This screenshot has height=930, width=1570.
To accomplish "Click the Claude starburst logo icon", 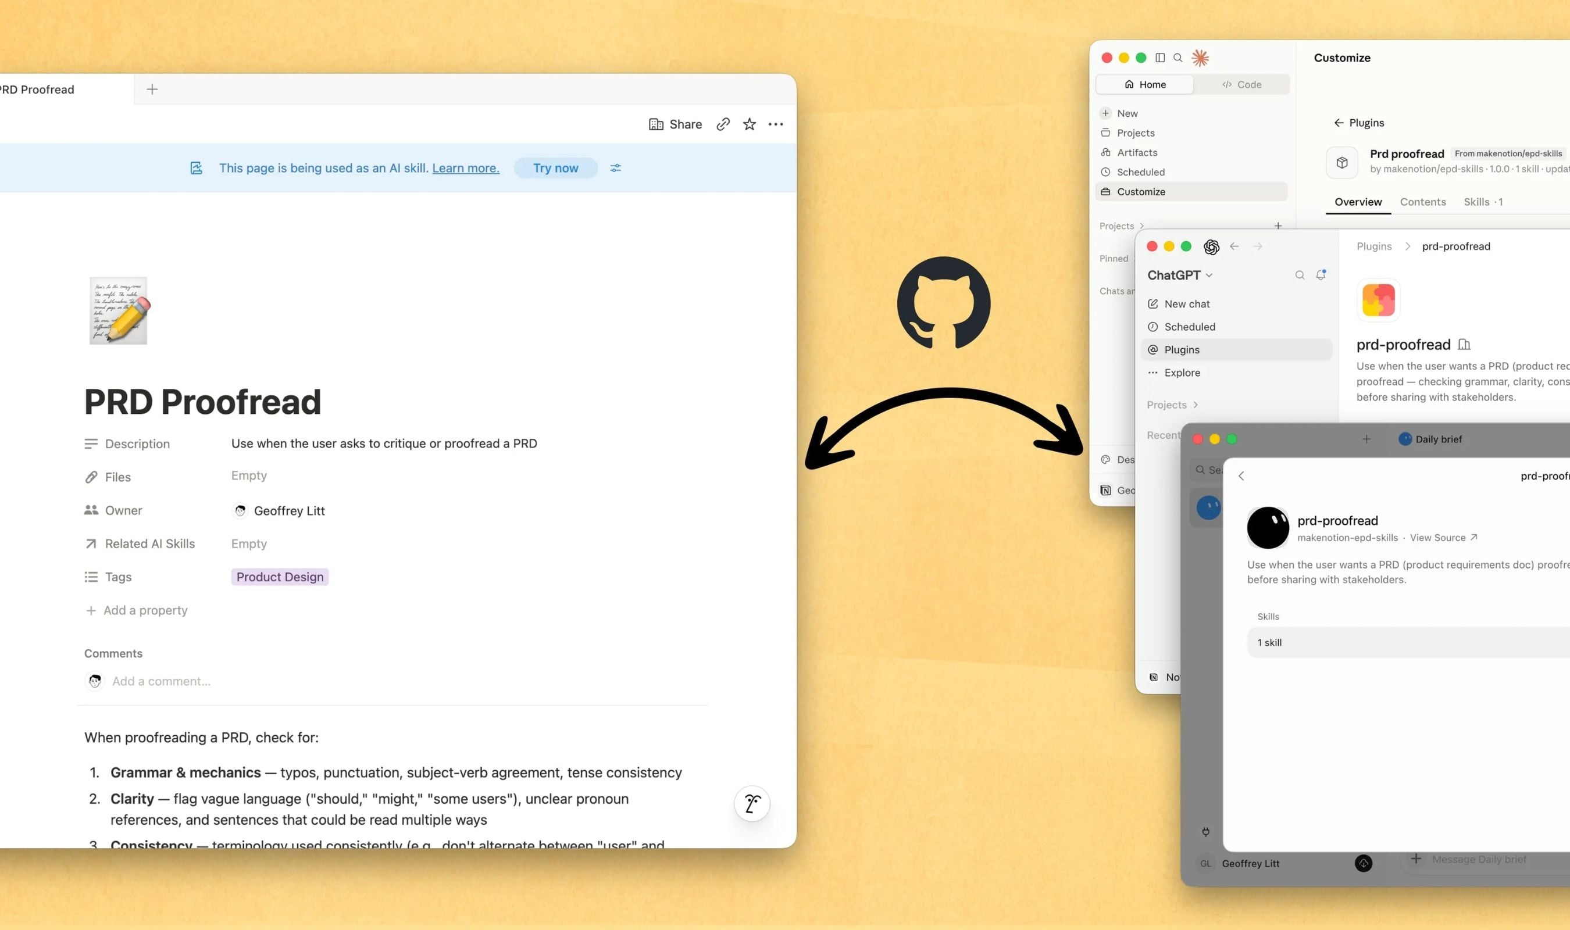I will point(1200,58).
